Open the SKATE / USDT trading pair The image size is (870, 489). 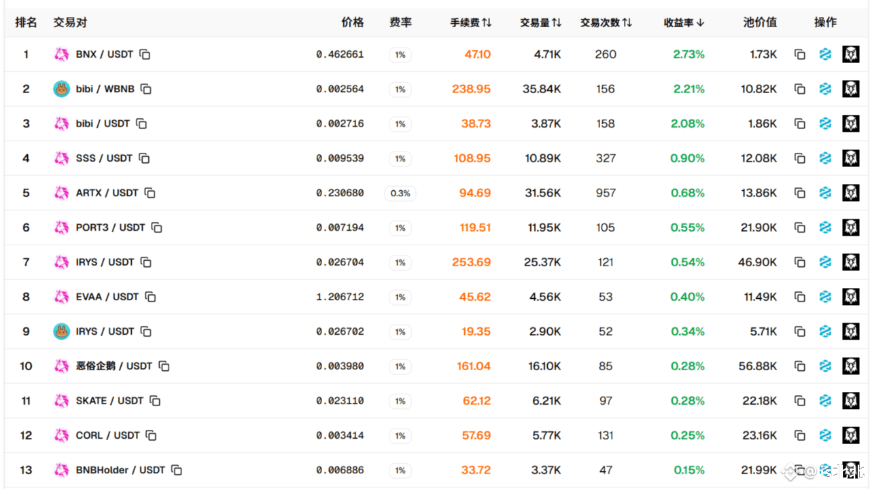pyautogui.click(x=109, y=401)
